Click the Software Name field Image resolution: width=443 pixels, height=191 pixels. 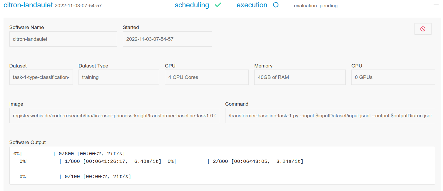pos(63,39)
